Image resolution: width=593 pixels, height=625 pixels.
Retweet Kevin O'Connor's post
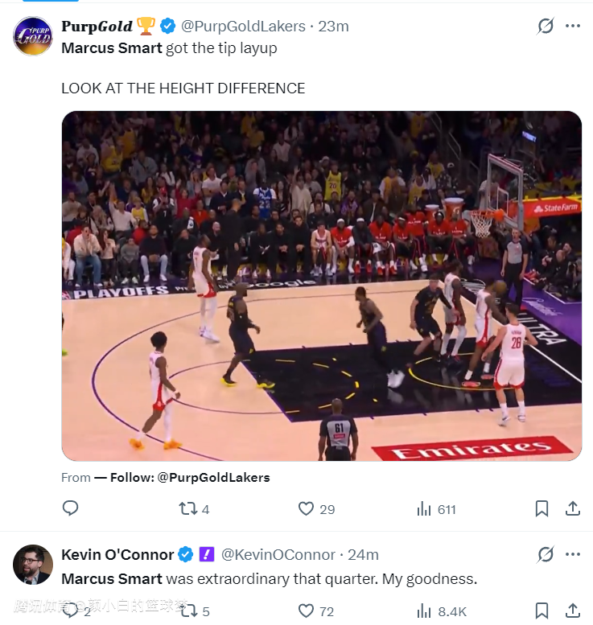[x=187, y=611]
